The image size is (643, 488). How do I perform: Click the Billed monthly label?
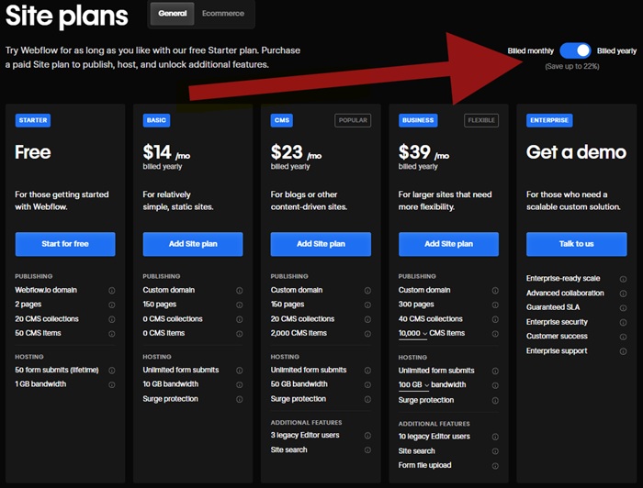(531, 50)
